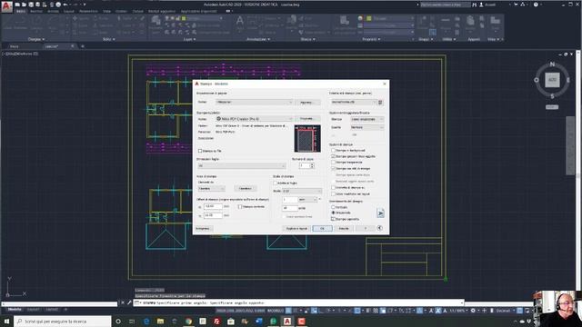Click the AutoCAD icon in the taskbar
582x327 pixels.
point(287,321)
